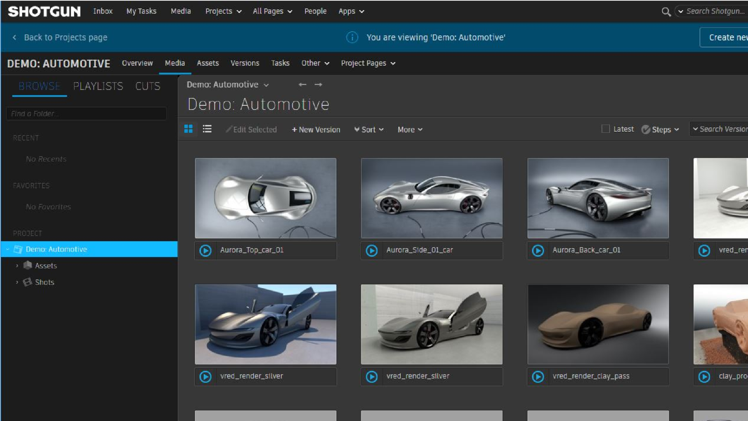Play the clay_pro version in the last column
The width and height of the screenshot is (748, 421).
pos(704,377)
